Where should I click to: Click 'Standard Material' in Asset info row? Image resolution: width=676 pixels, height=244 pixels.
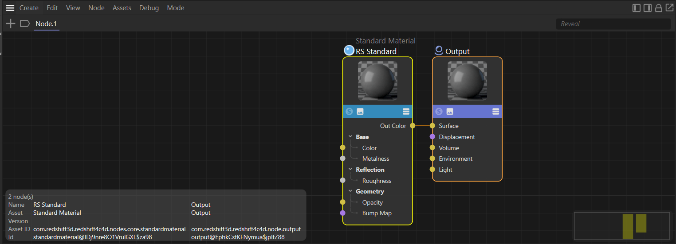(57, 213)
